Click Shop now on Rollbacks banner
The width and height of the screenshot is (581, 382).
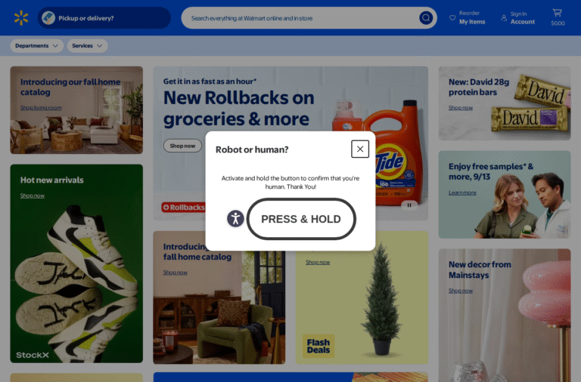pos(182,146)
